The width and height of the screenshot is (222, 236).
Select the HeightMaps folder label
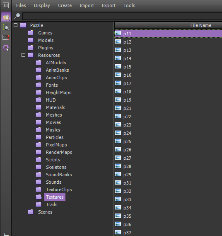pos(59,92)
